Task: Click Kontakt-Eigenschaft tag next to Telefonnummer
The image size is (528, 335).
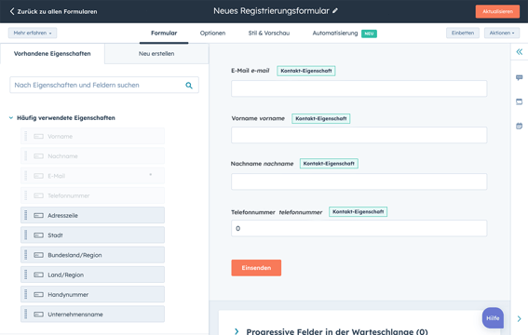Action: [x=358, y=212]
